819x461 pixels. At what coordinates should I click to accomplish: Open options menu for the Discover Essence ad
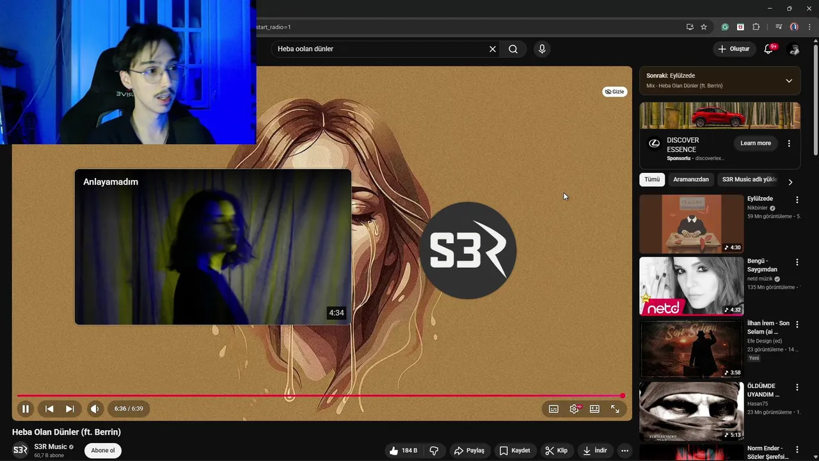coord(789,143)
